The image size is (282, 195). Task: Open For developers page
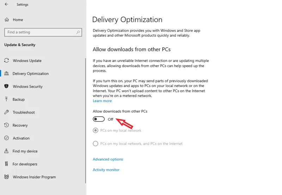(x=25, y=164)
